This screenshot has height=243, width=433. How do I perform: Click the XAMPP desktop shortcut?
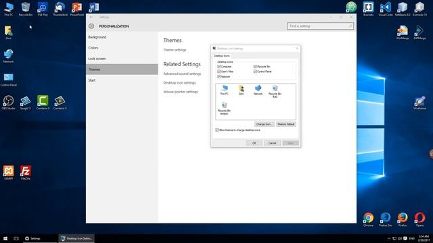tap(8, 173)
